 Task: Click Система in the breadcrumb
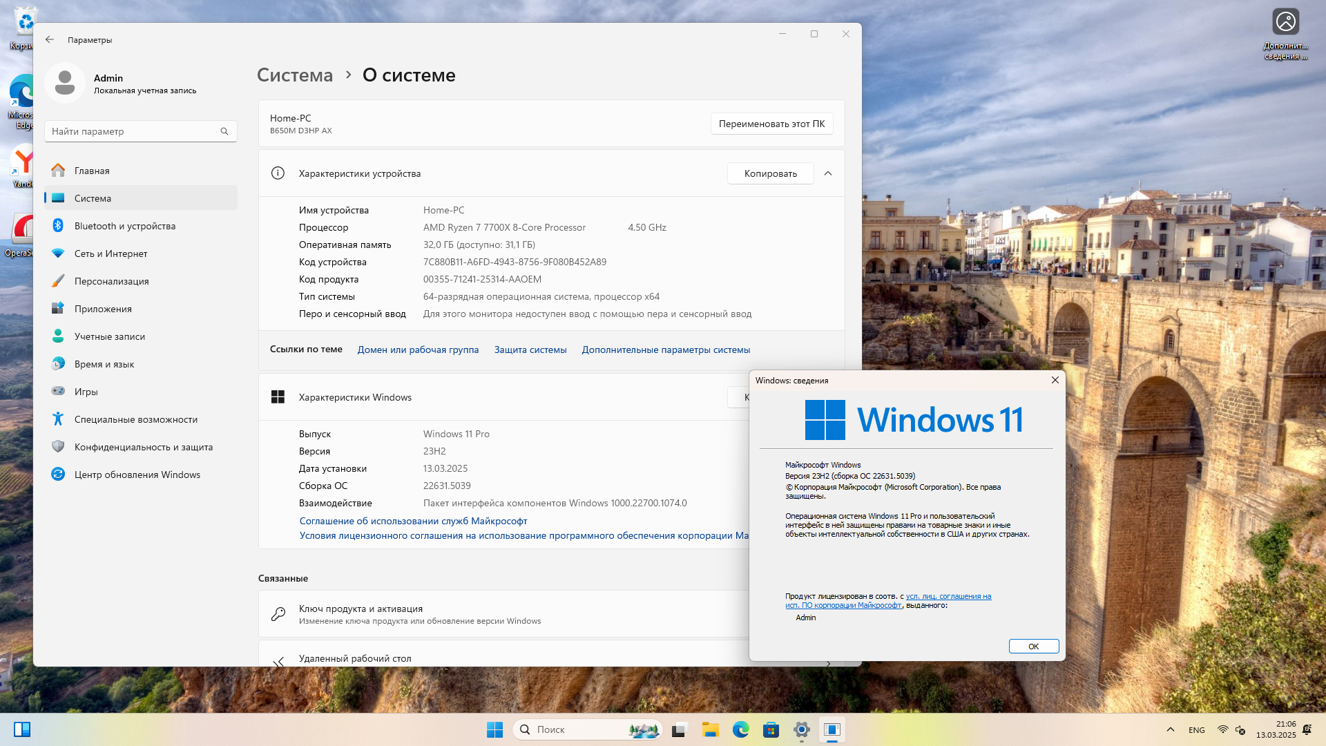tap(295, 75)
